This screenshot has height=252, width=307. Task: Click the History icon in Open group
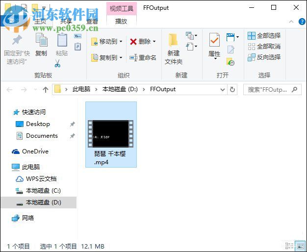[x=230, y=61]
